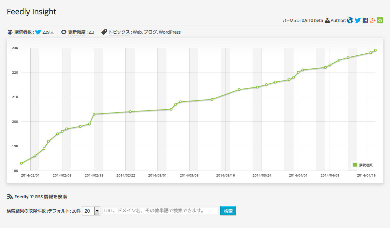Screen dimensions: 390x228
Task: Click the トピックス underlined label
Action: click(x=119, y=32)
